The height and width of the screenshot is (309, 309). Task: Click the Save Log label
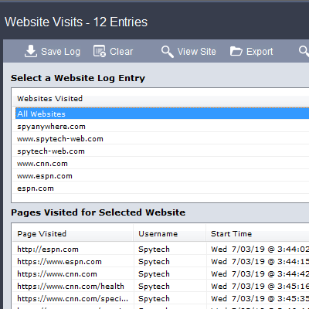(x=60, y=52)
